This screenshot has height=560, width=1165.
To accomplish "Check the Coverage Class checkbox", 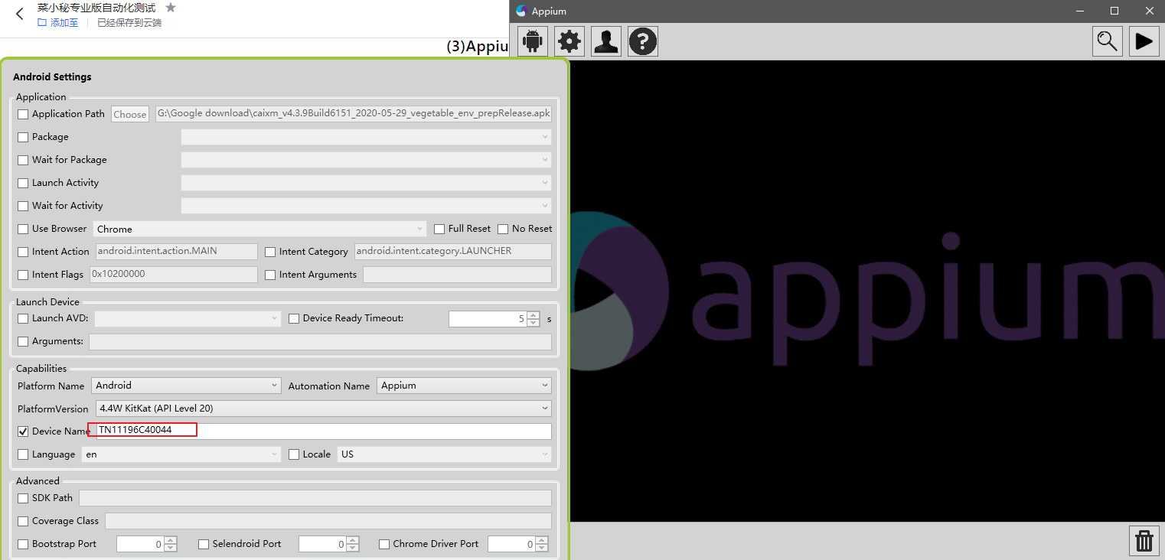I will click(x=23, y=521).
